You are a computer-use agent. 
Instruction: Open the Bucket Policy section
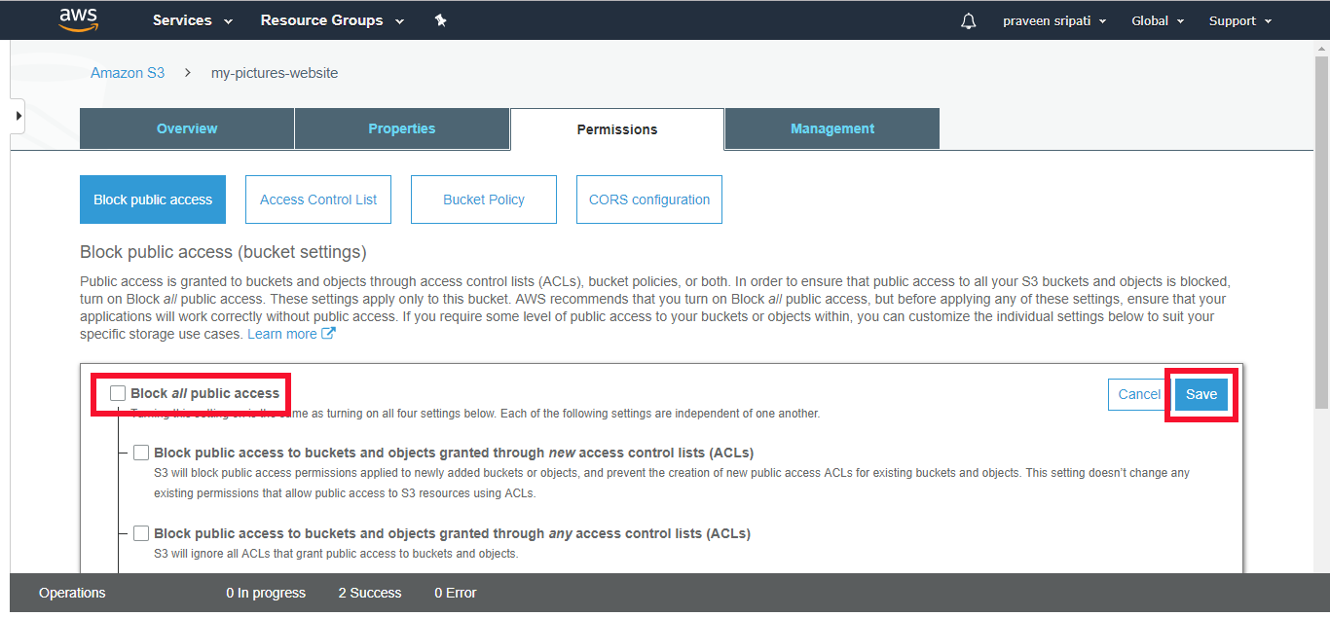(x=483, y=199)
